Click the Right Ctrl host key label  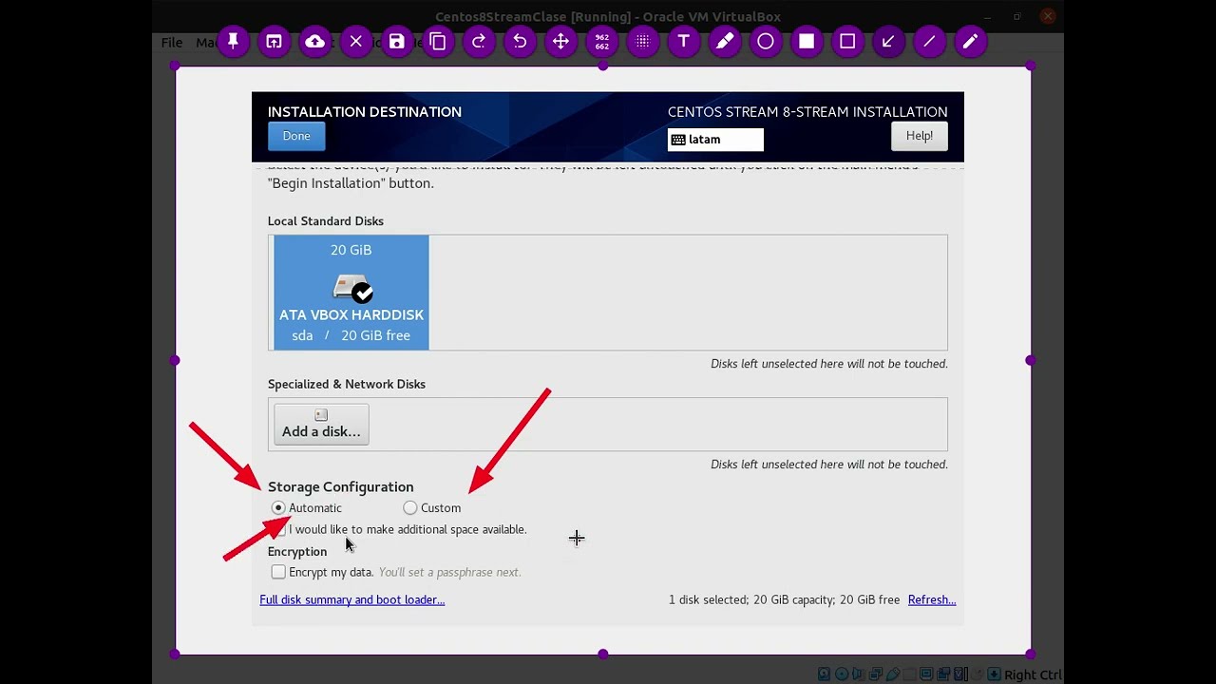pos(1033,674)
